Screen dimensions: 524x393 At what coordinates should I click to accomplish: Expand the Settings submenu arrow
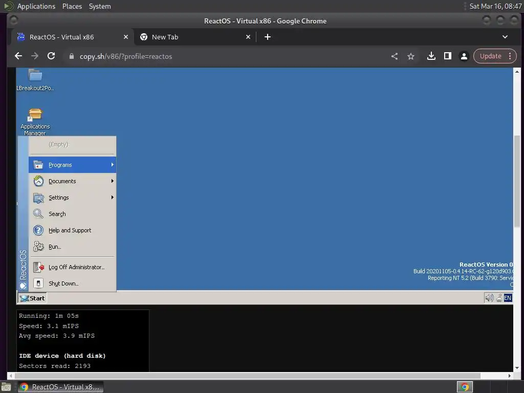coord(112,197)
